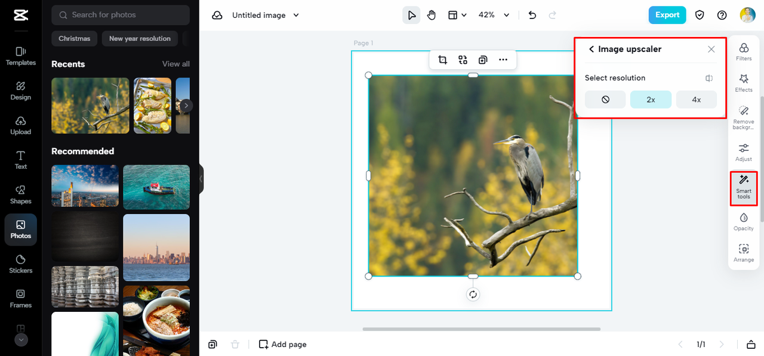The image size is (764, 356).
Task: Delete page trash icon in bottom bar
Action: click(x=235, y=344)
